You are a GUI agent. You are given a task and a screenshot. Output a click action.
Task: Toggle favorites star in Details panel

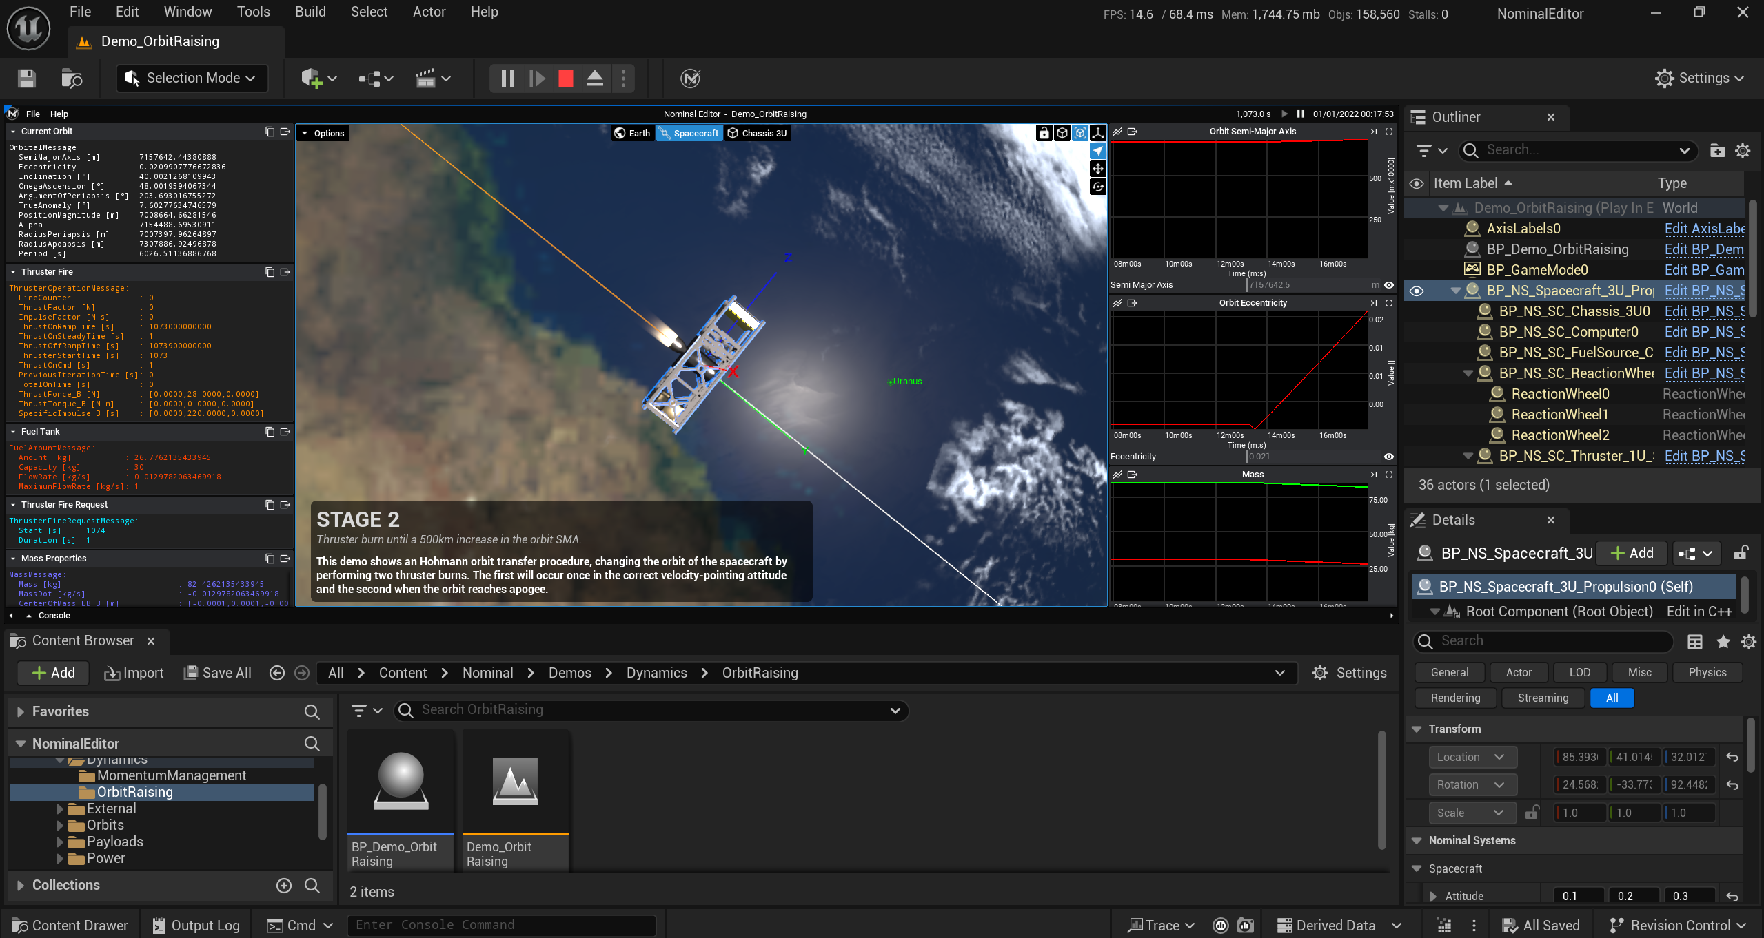pos(1723,642)
